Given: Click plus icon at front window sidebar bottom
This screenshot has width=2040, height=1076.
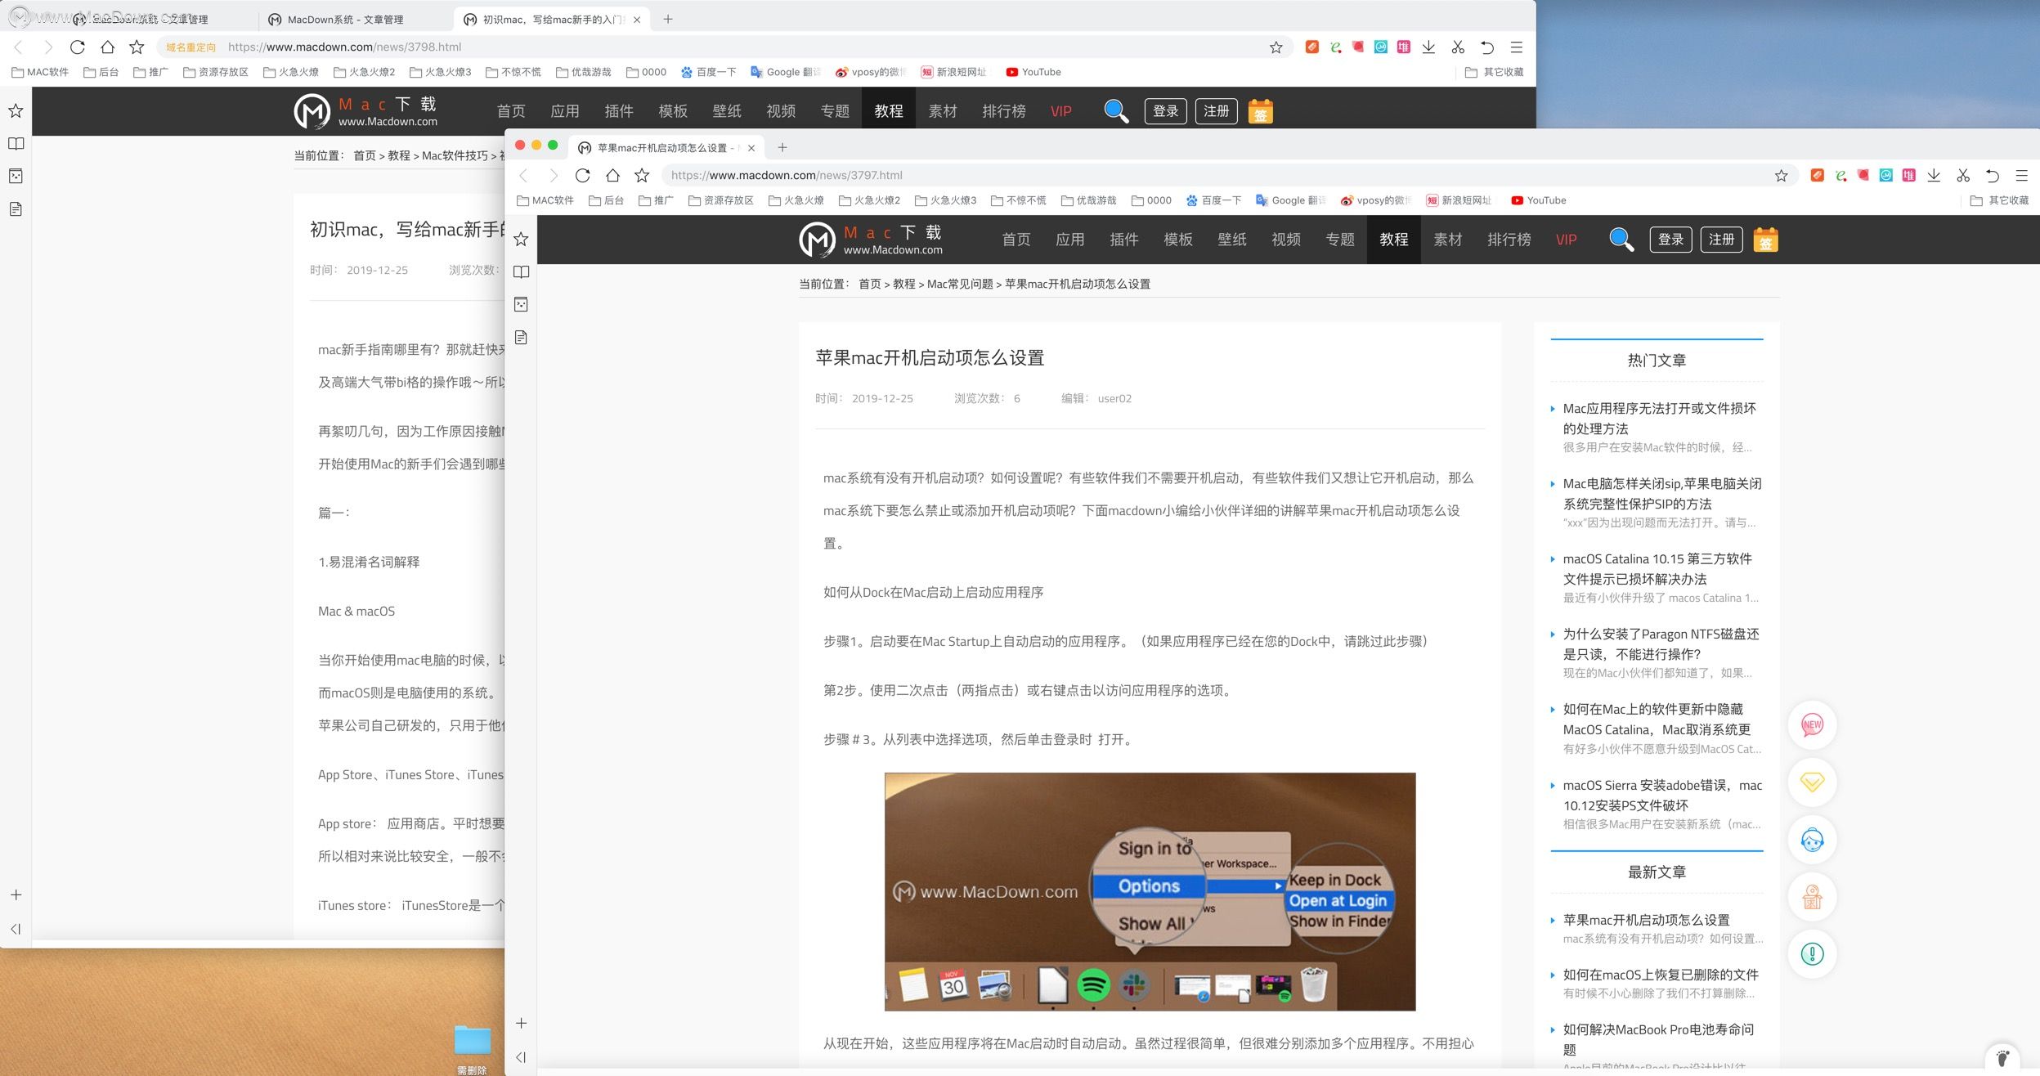Looking at the screenshot, I should point(521,1023).
